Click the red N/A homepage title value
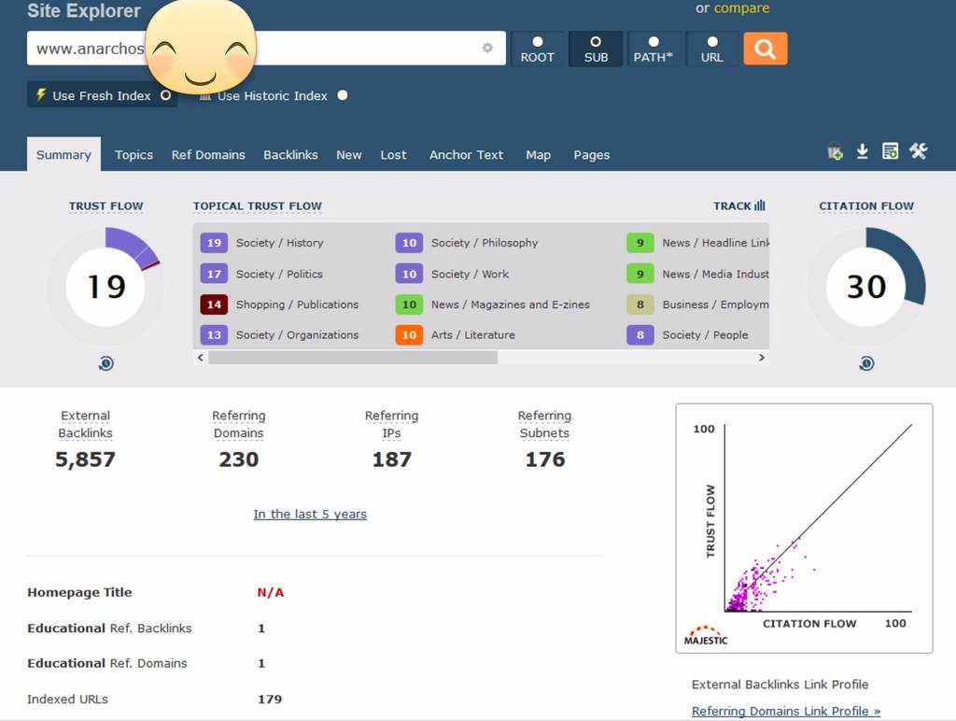The height and width of the screenshot is (721, 956). (271, 592)
